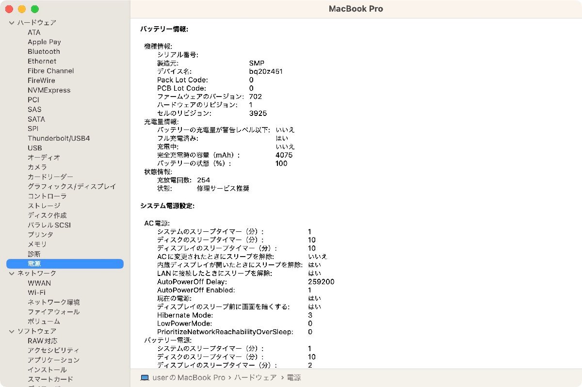Minimize the window with yellow button
This screenshot has height=387, width=582.
[22, 9]
